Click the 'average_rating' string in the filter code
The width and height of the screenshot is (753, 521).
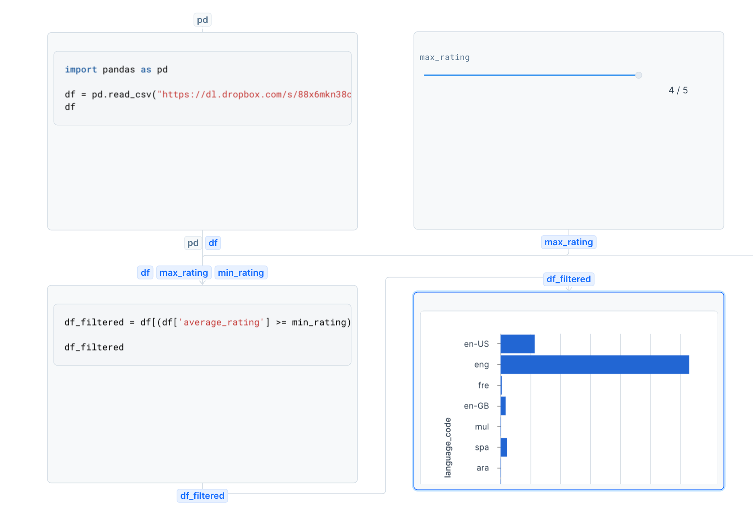(x=221, y=323)
